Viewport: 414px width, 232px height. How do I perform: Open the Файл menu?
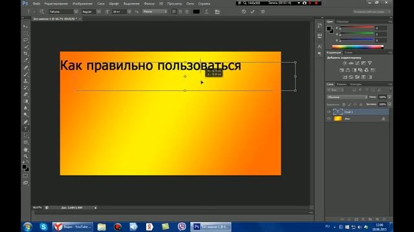pos(36,4)
